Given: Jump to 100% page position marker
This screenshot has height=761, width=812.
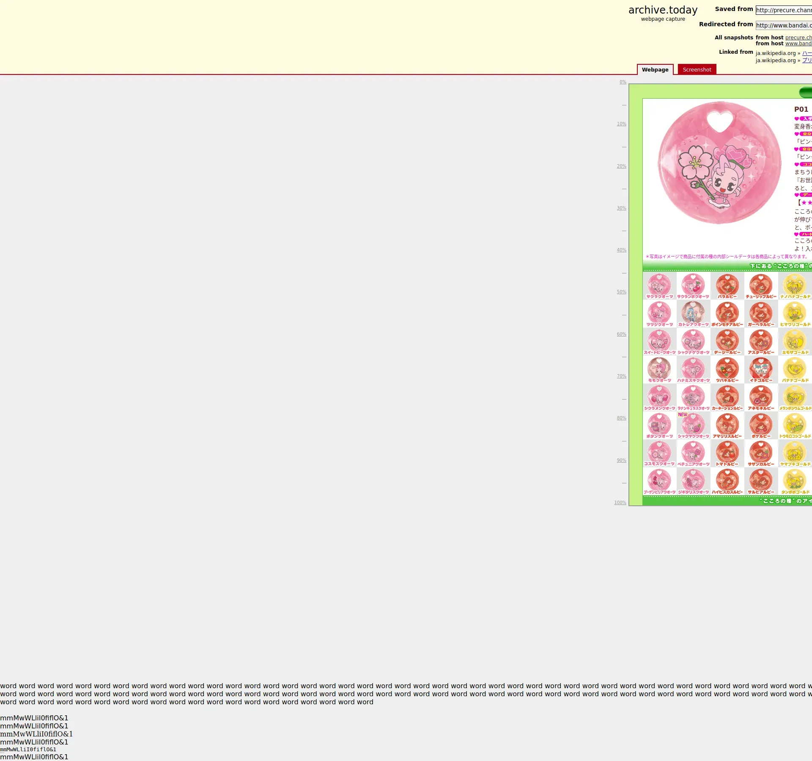Looking at the screenshot, I should (x=620, y=503).
